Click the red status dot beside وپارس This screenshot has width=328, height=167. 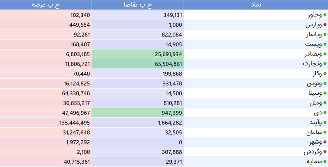[x=325, y=25]
